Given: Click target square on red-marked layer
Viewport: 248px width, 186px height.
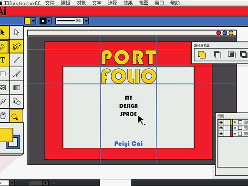Looking at the screenshot, I should tap(240, 134).
